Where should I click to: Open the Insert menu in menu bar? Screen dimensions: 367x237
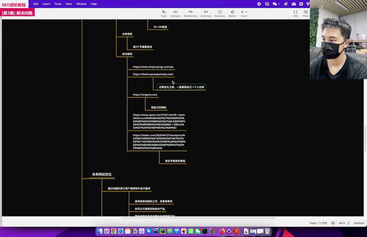coord(46,4)
